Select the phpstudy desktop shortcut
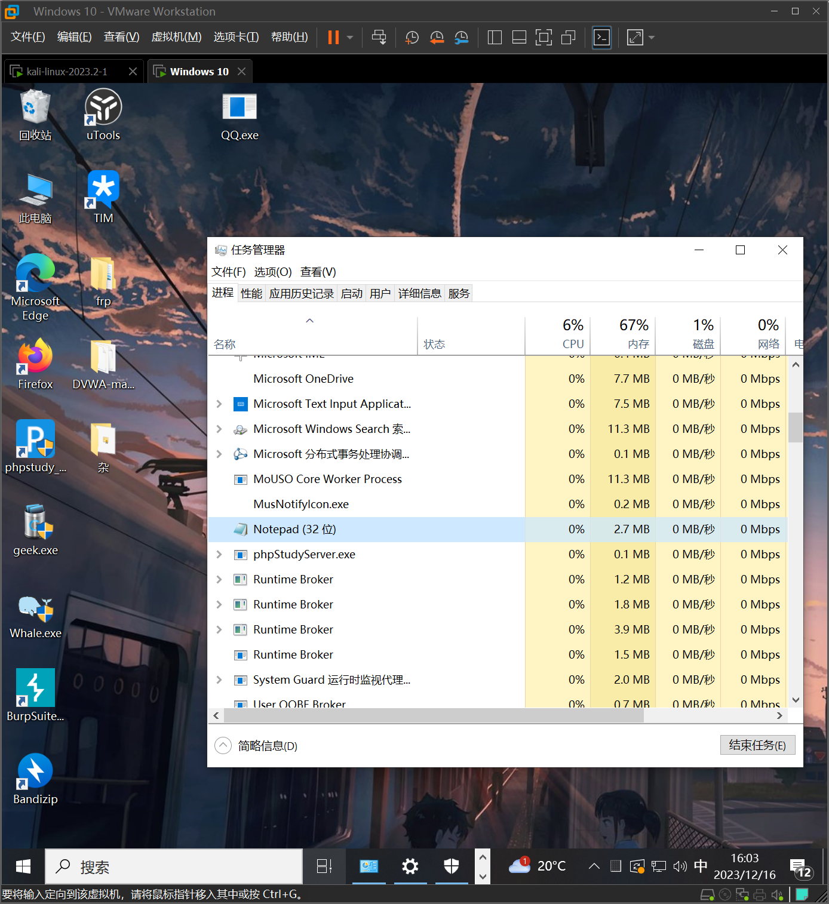Image resolution: width=829 pixels, height=904 pixels. (x=35, y=447)
